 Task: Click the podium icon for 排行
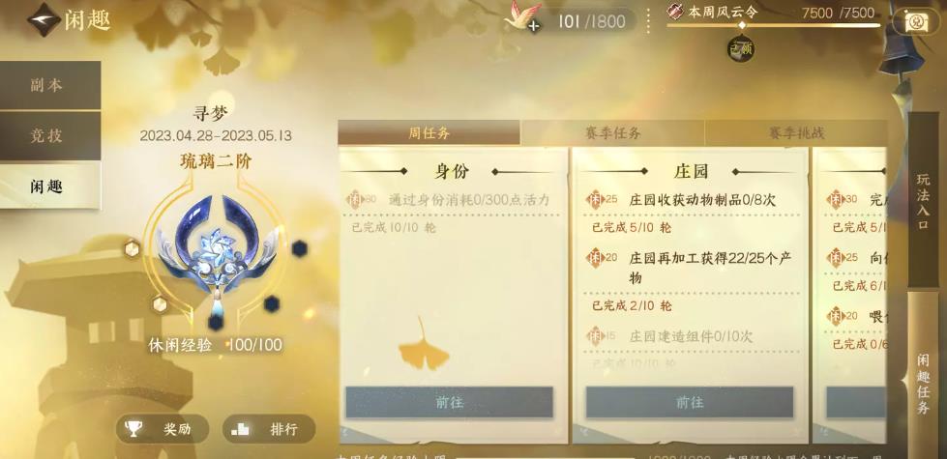[240, 429]
